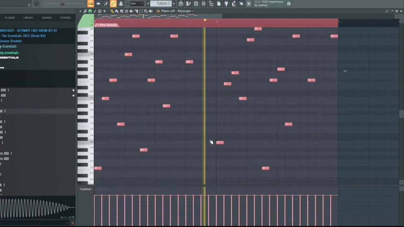Image resolution: width=404 pixels, height=227 pixels.
Task: Open the STARRED browser tab
Action: pos(65,18)
